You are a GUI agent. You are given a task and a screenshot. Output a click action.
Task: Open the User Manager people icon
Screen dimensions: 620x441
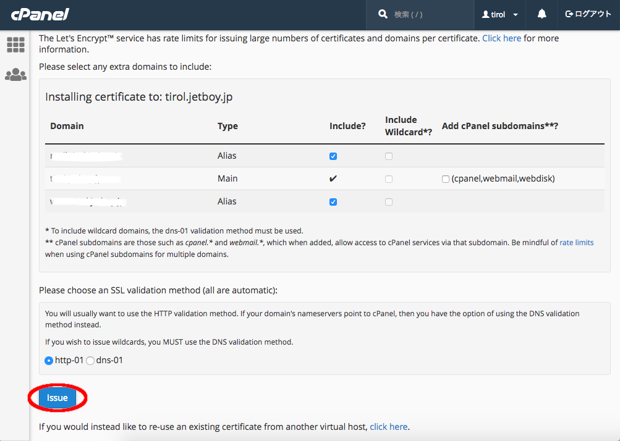15,75
